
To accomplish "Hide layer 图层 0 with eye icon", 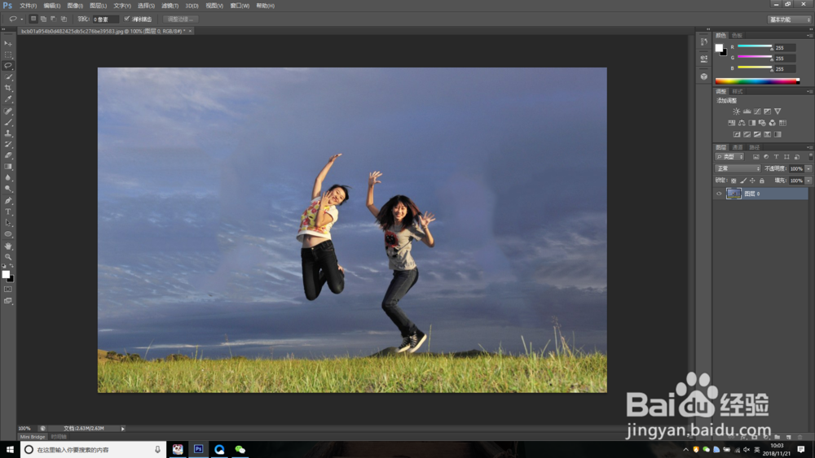I will [719, 194].
